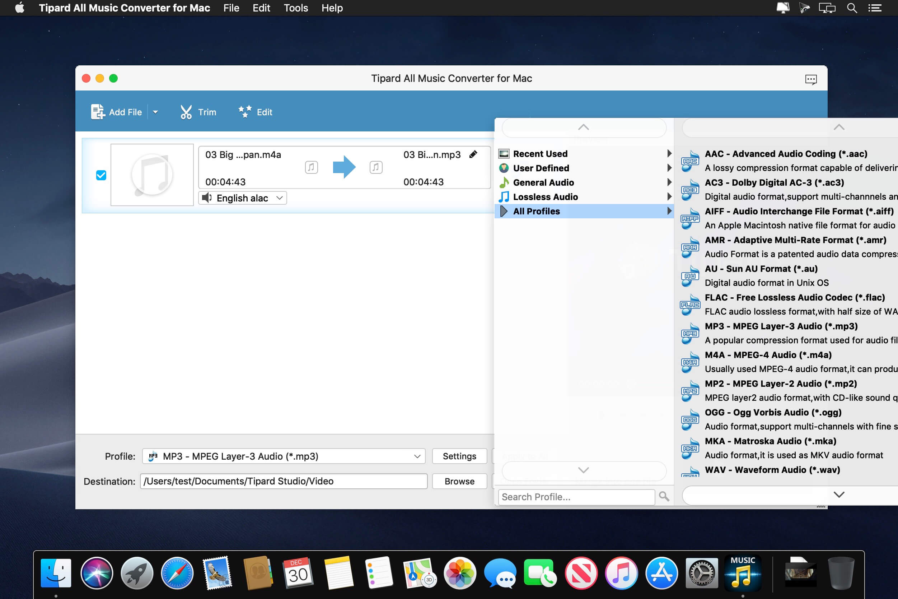The image size is (898, 599).
Task: Select 'OGG - Ogg Vorbis Audio (*.ogg)' entry
Action: click(x=773, y=412)
